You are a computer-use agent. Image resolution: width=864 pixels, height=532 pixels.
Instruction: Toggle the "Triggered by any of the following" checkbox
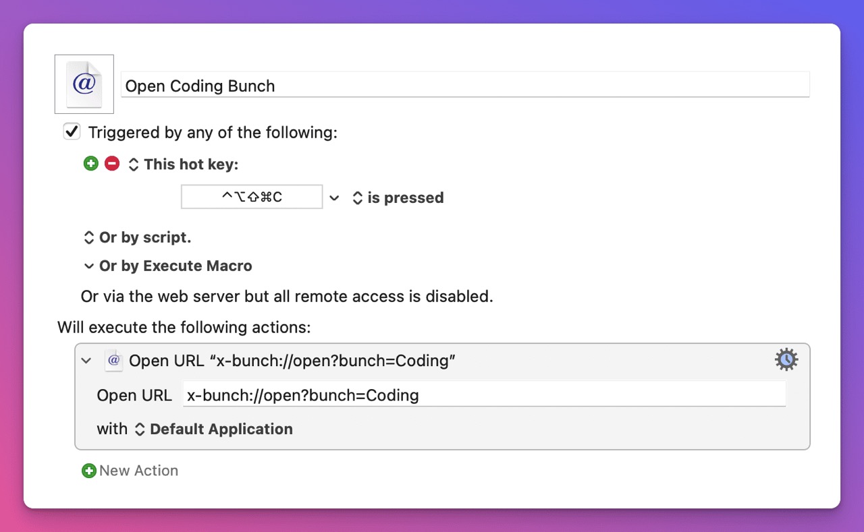(72, 131)
